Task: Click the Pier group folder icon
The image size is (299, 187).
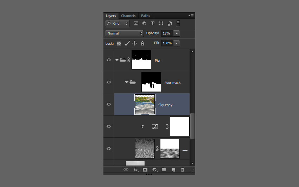Action: click(123, 60)
